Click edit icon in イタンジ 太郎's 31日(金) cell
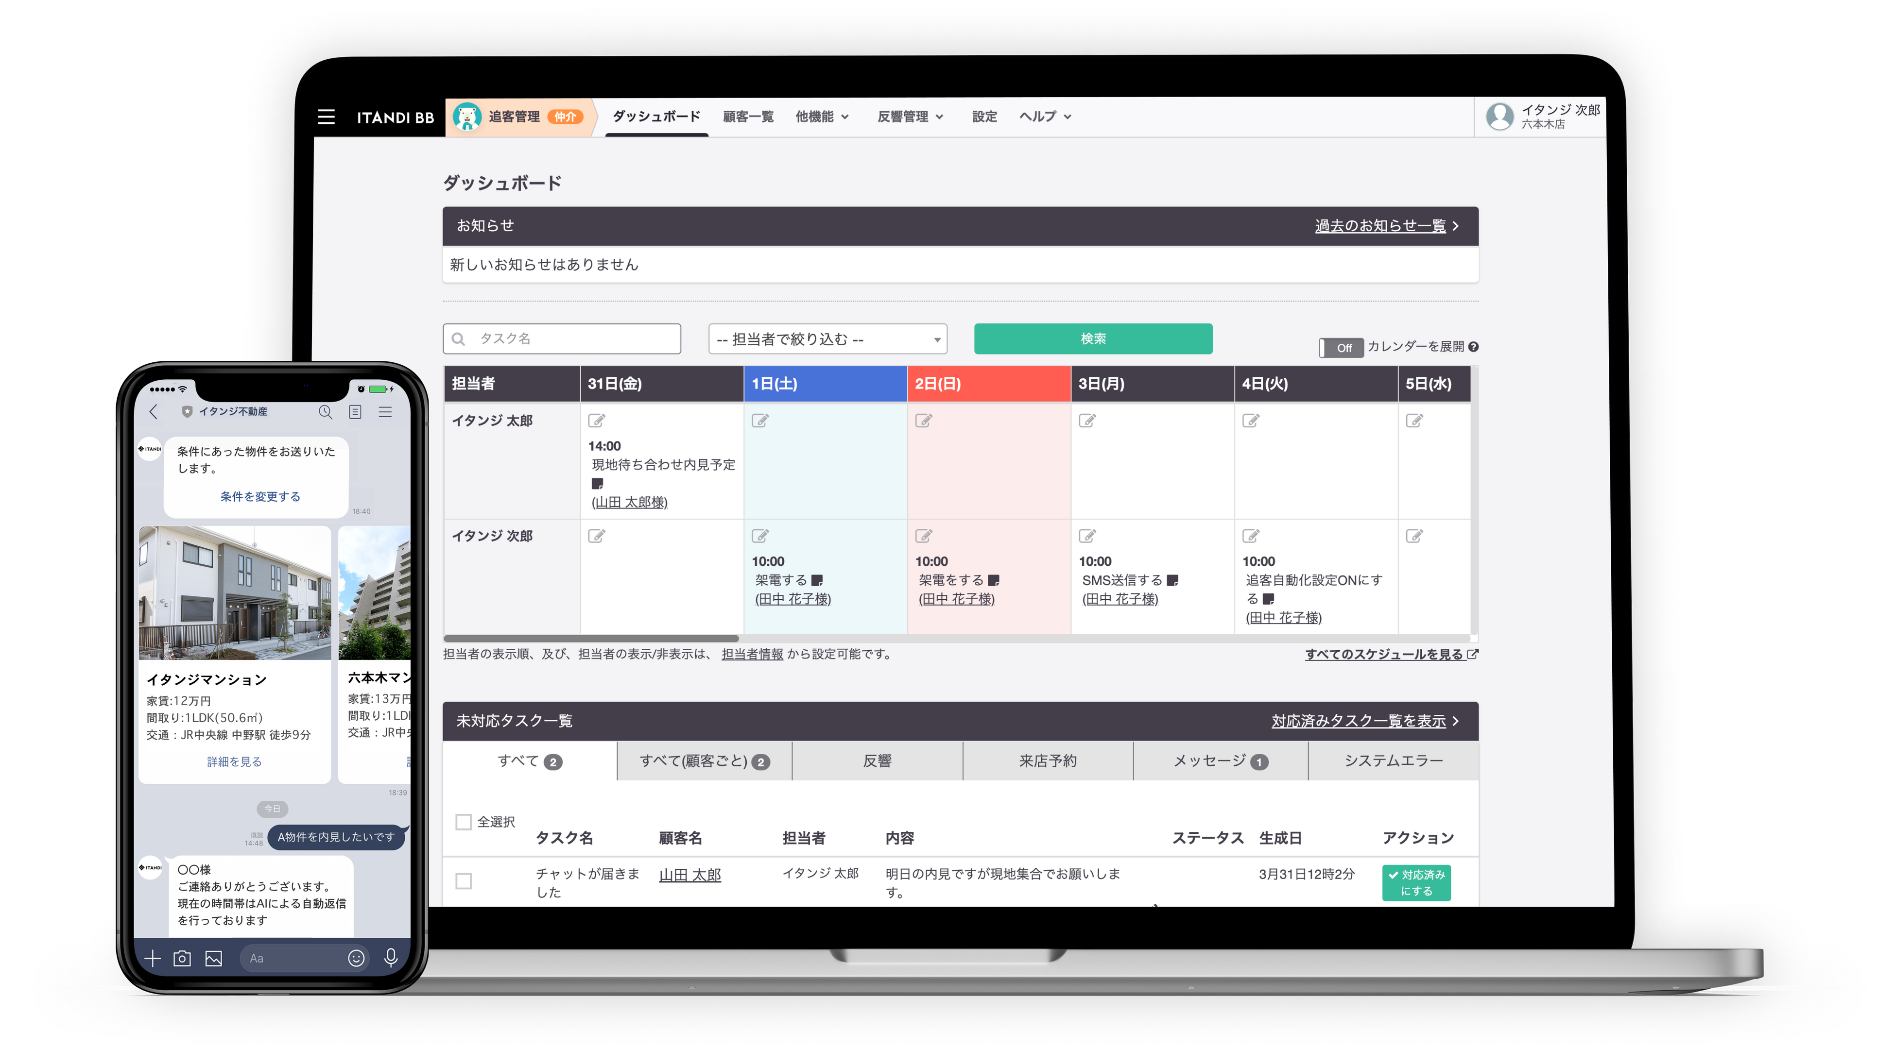Image resolution: width=1895 pixels, height=1064 pixels. [597, 421]
